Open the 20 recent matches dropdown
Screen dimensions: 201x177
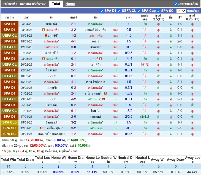[181, 11]
